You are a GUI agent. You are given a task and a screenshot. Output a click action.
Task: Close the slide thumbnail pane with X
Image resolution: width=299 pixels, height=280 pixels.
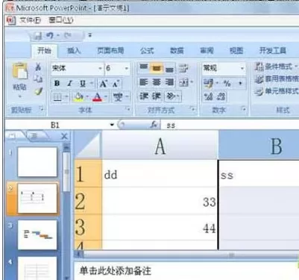64,136
